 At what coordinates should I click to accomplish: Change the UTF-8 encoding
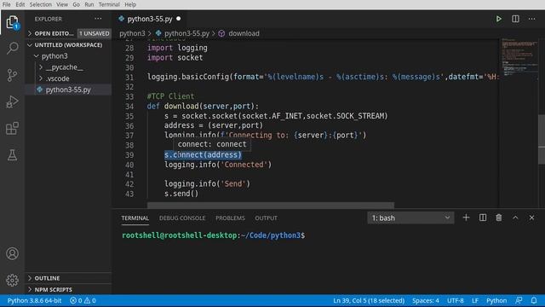coord(456,300)
